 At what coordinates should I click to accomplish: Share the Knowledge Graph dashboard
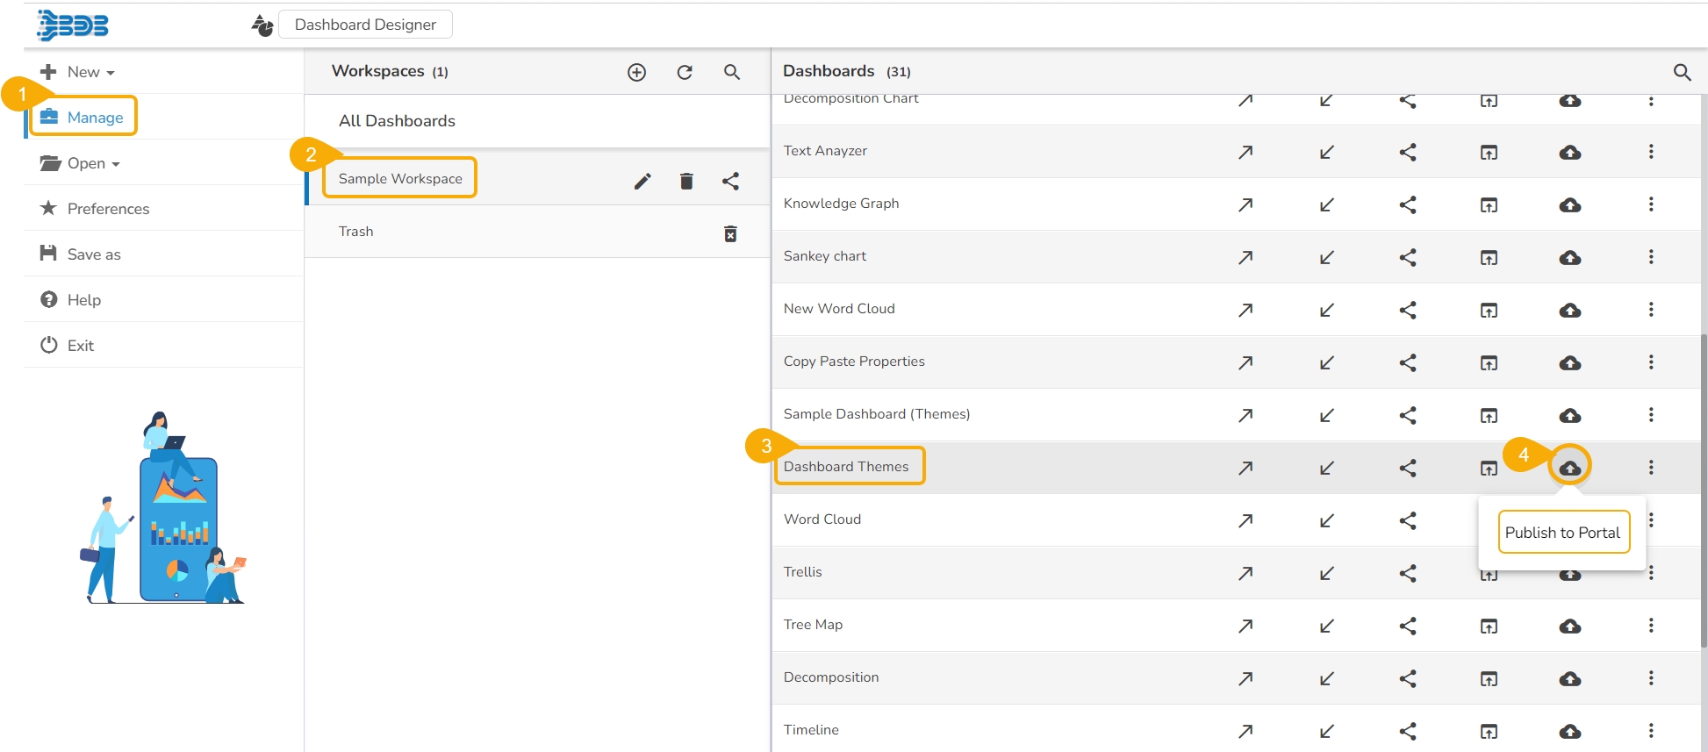(1408, 204)
